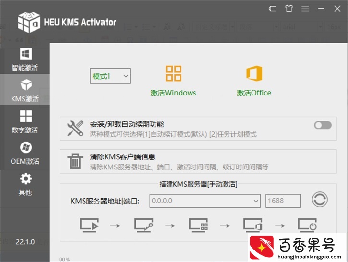
Task: Switch to 数字激活 sidebar tab
Action: [25, 121]
